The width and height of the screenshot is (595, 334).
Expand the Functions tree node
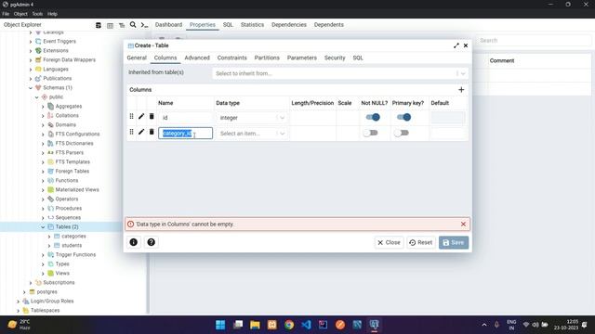pos(43,181)
